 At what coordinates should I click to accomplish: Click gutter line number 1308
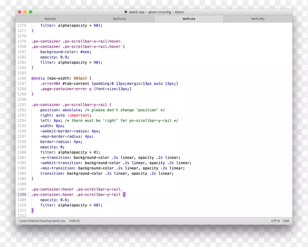pyautogui.click(x=22, y=195)
